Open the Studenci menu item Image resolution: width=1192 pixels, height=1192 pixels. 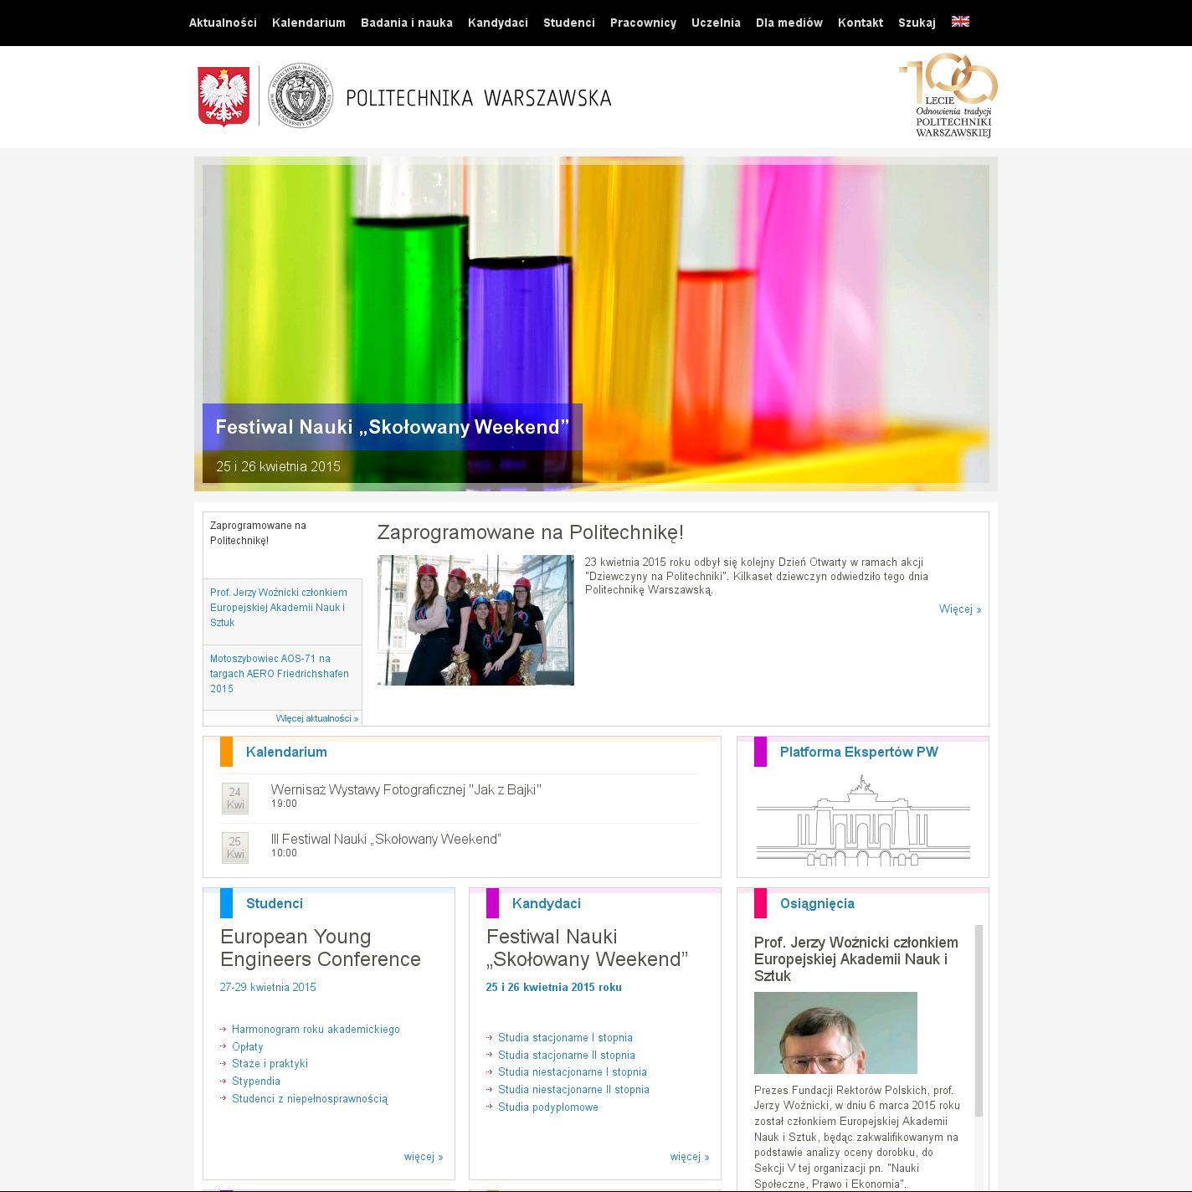click(569, 23)
